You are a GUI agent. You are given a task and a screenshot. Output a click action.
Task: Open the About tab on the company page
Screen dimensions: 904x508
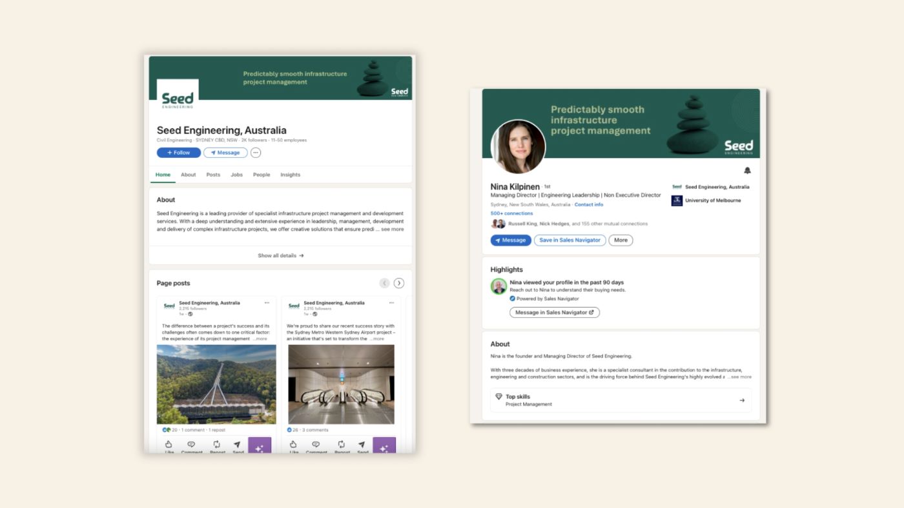tap(188, 175)
